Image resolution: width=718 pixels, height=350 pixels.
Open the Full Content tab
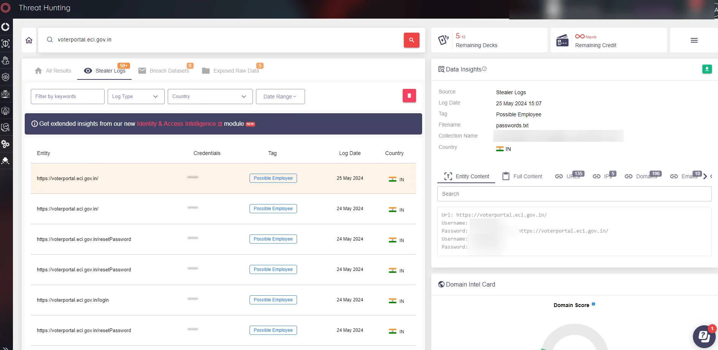point(523,176)
